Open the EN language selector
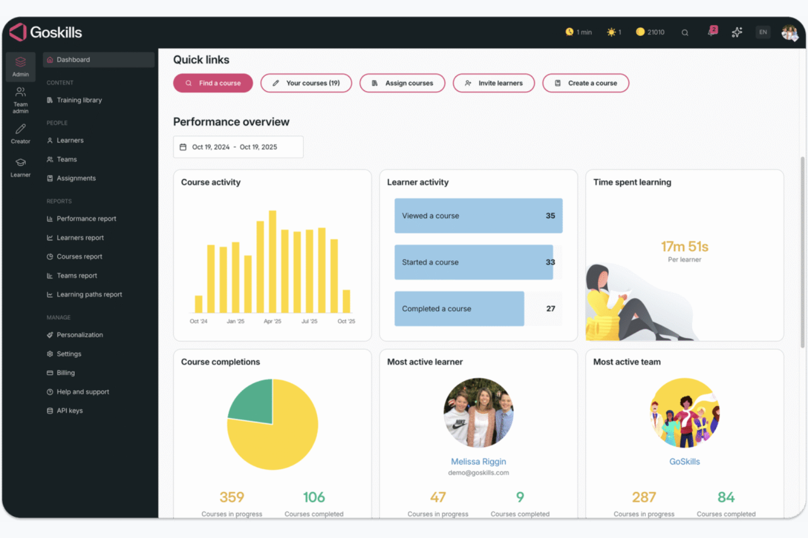808x538 pixels. [x=763, y=32]
